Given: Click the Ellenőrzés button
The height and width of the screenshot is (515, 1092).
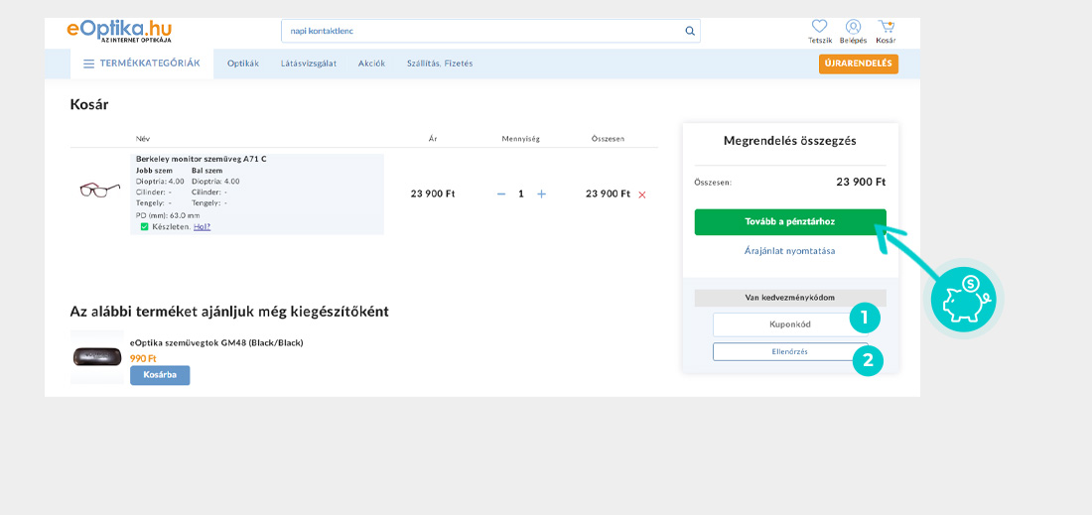Looking at the screenshot, I should (x=790, y=351).
